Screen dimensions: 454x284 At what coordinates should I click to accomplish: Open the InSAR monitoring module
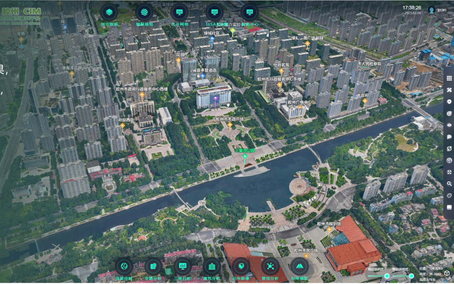coord(215,12)
